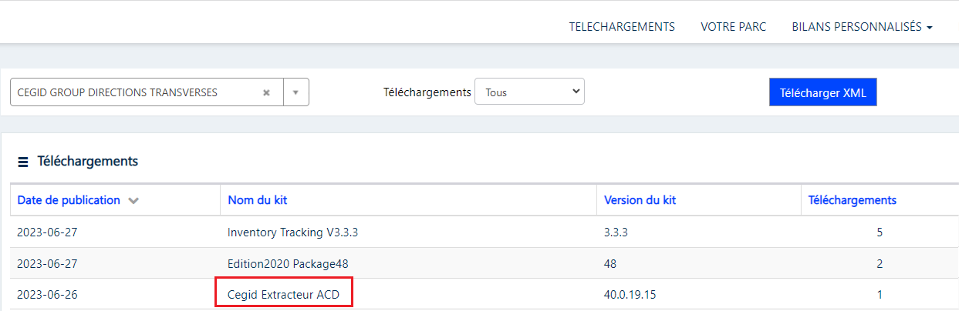
Task: Click the download count 5 cell
Action: 880,232
